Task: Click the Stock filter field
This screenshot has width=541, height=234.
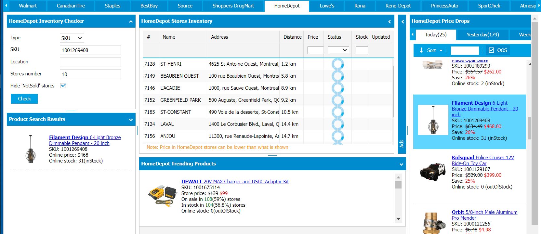Action: click(362, 50)
